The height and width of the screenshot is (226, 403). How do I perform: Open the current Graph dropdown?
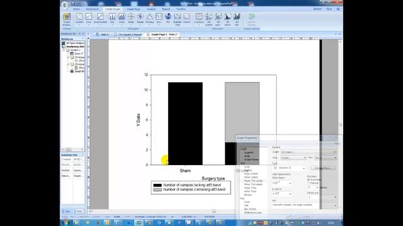[x=309, y=152]
